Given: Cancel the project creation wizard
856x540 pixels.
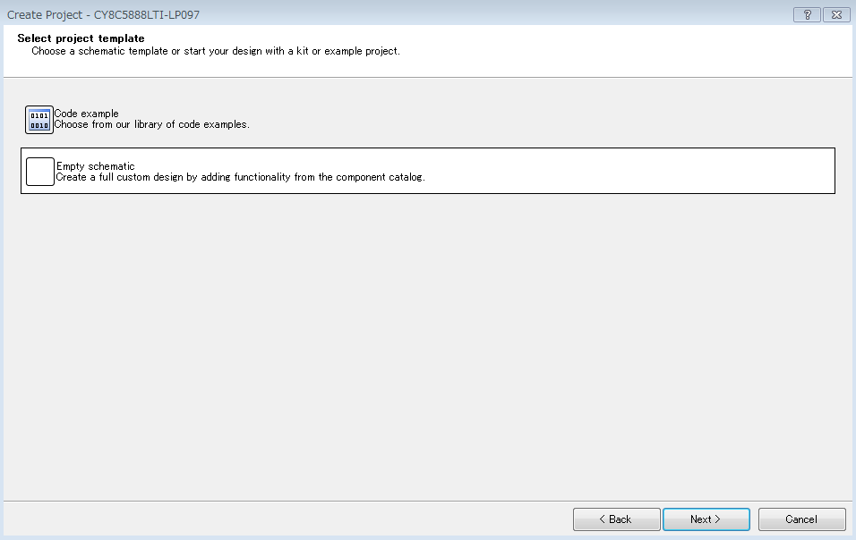Looking at the screenshot, I should tap(801, 519).
